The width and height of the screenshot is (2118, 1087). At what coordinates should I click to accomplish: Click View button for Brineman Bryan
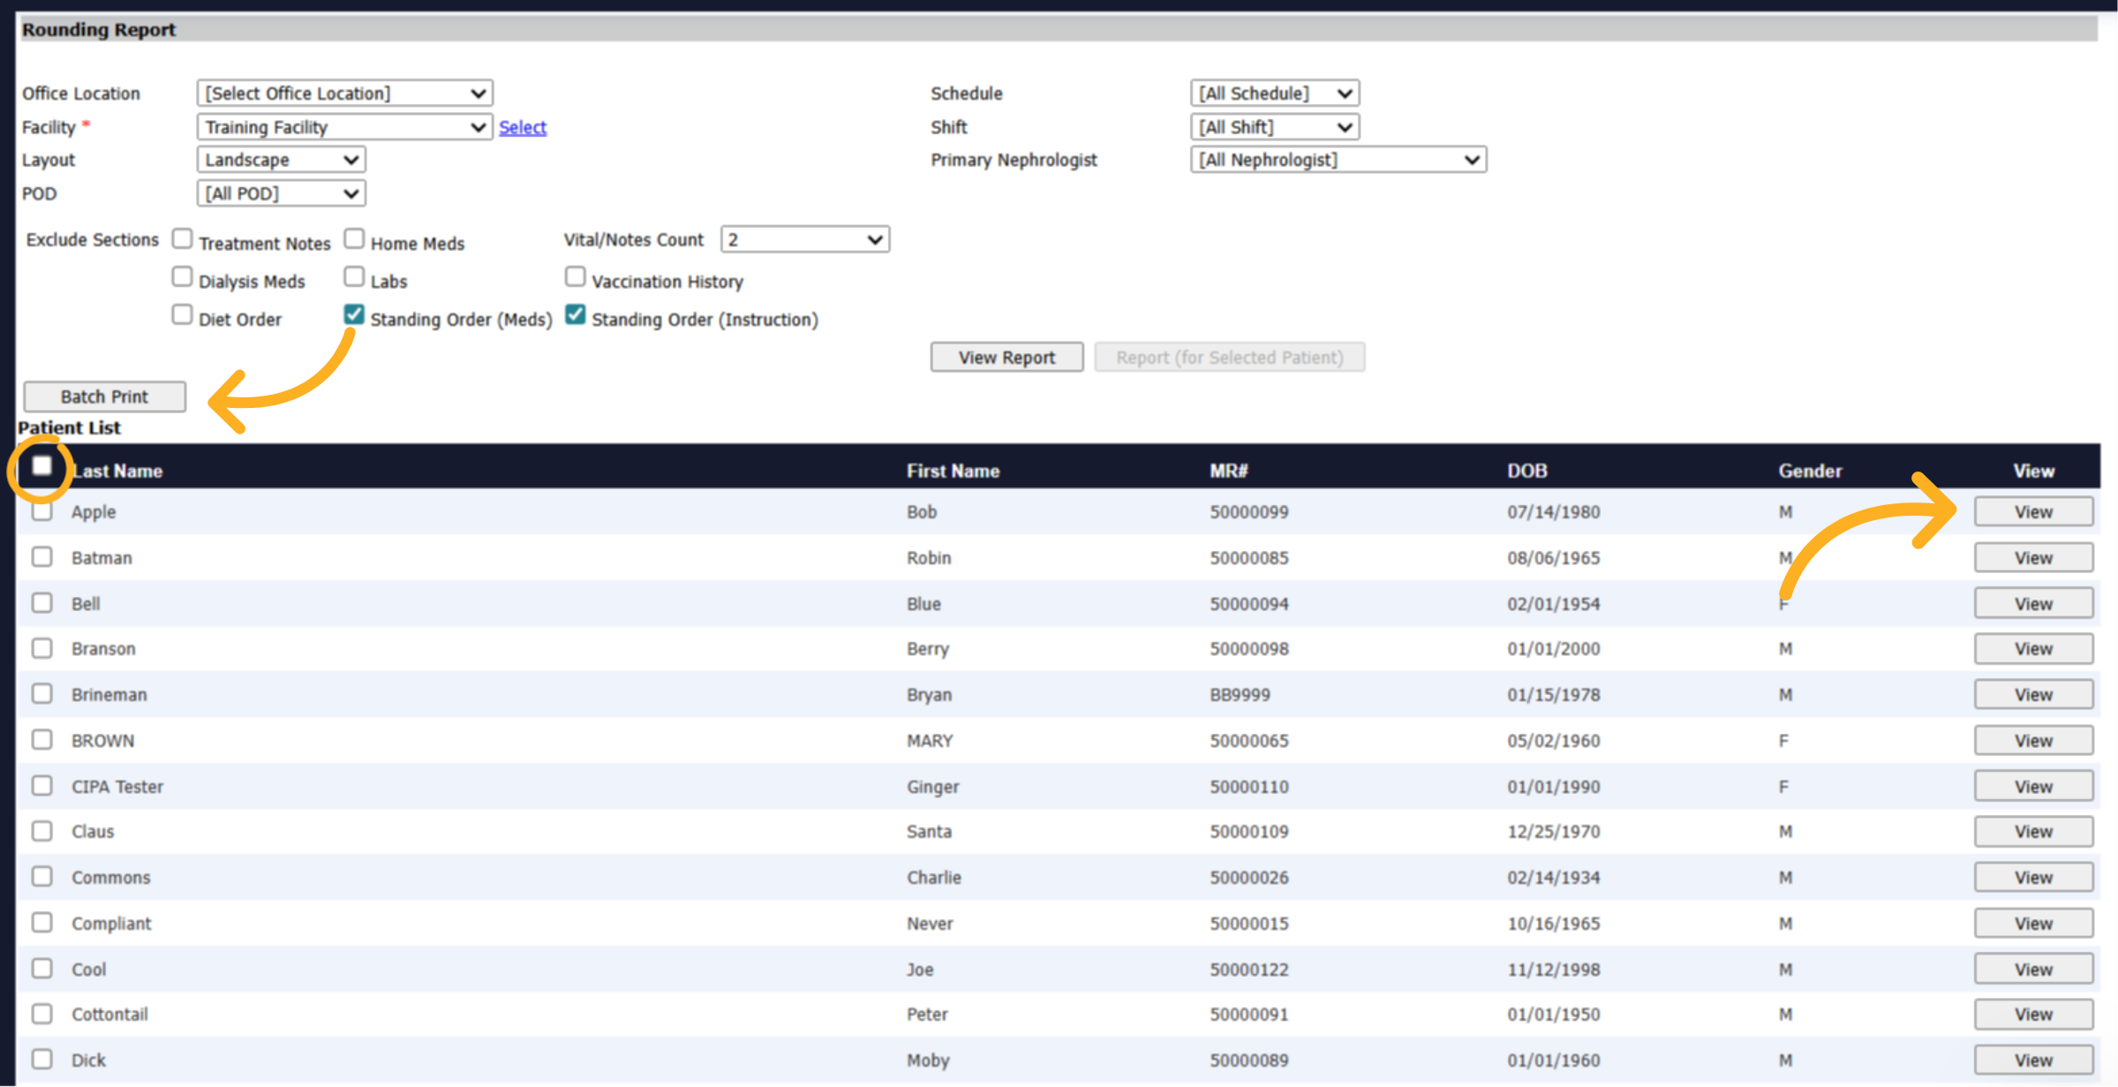(2033, 695)
